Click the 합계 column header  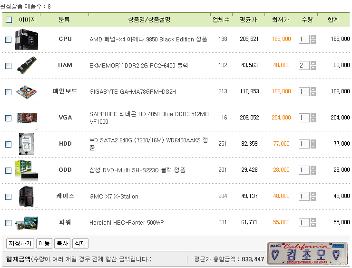click(333, 20)
